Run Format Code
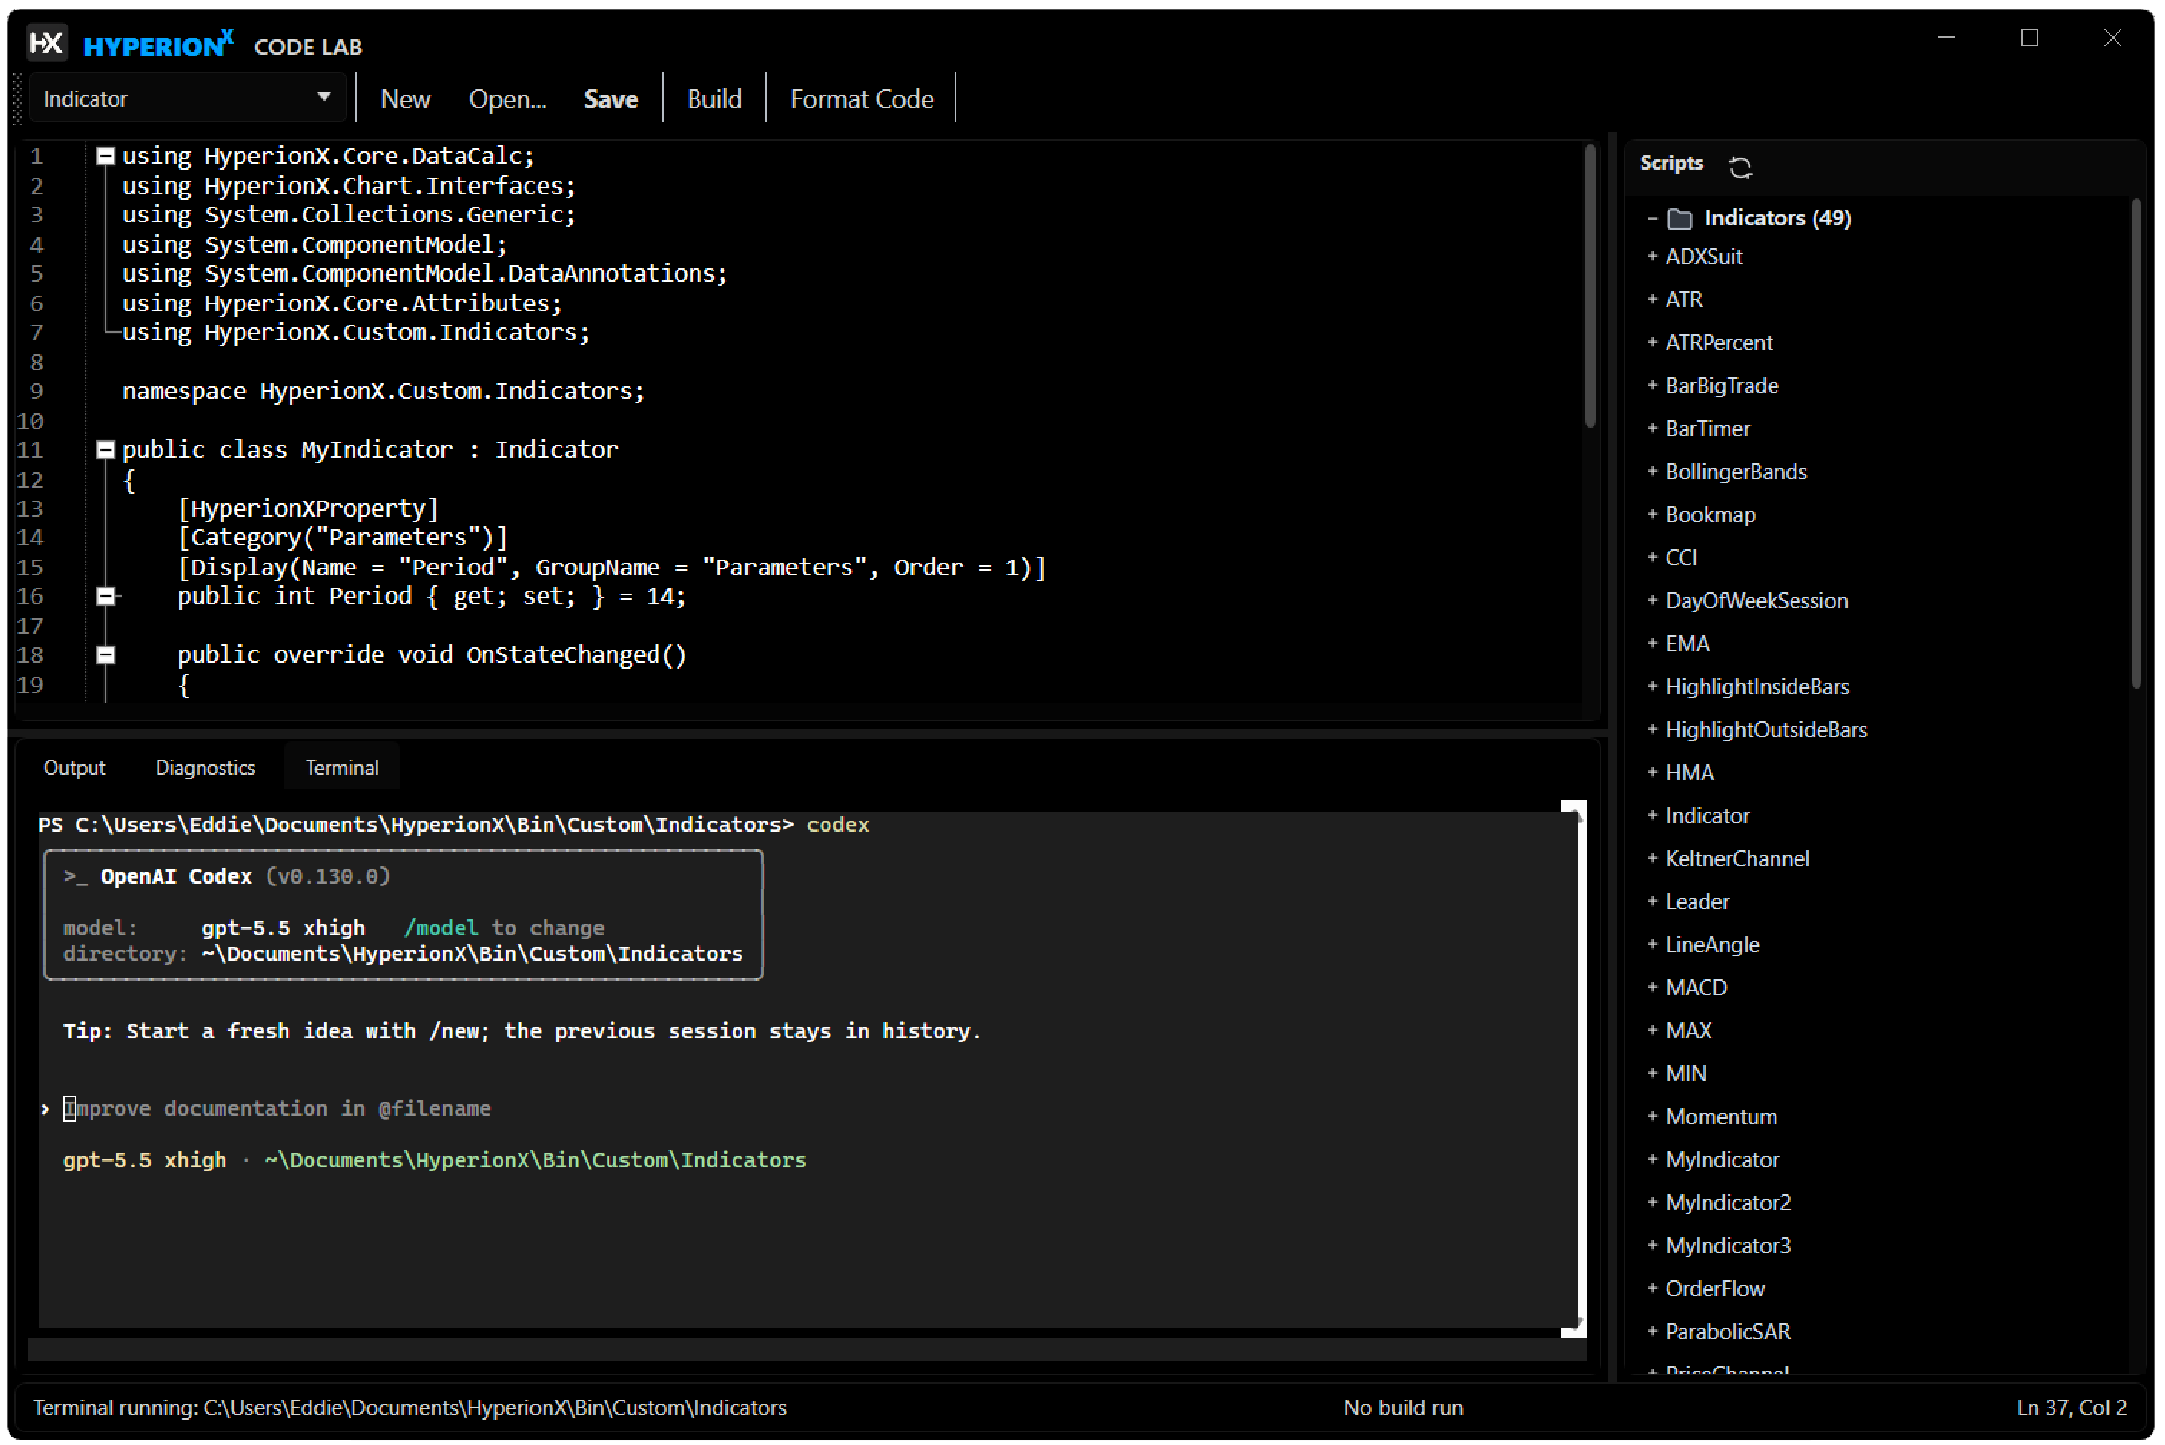The height and width of the screenshot is (1445, 2165). 861,99
